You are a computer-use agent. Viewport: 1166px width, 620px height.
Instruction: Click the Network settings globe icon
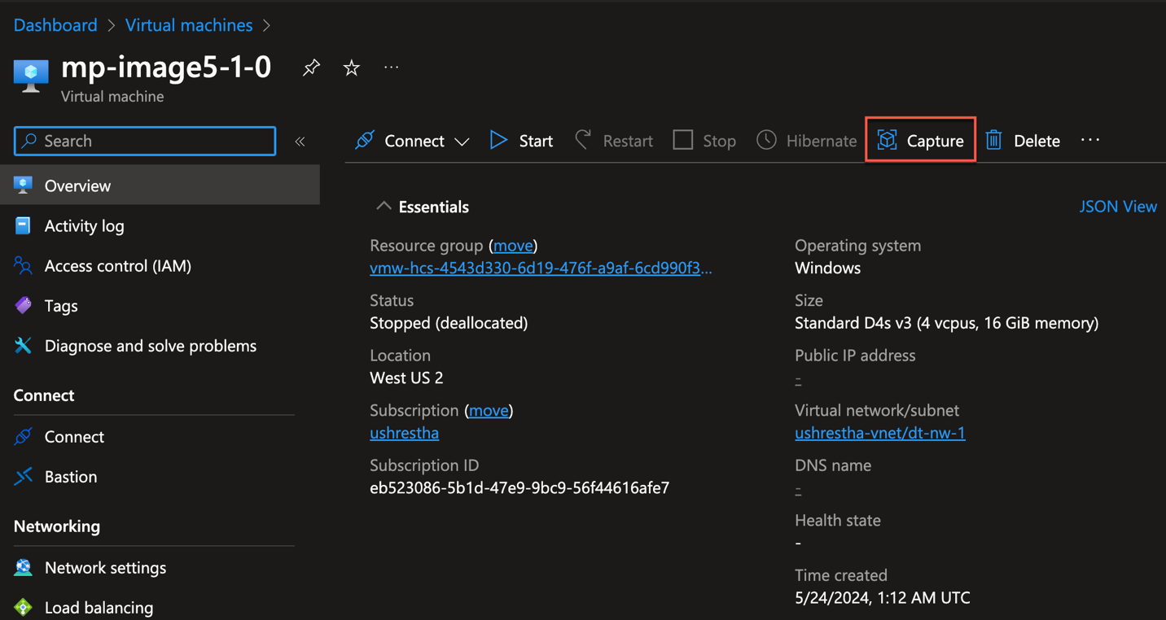click(23, 567)
